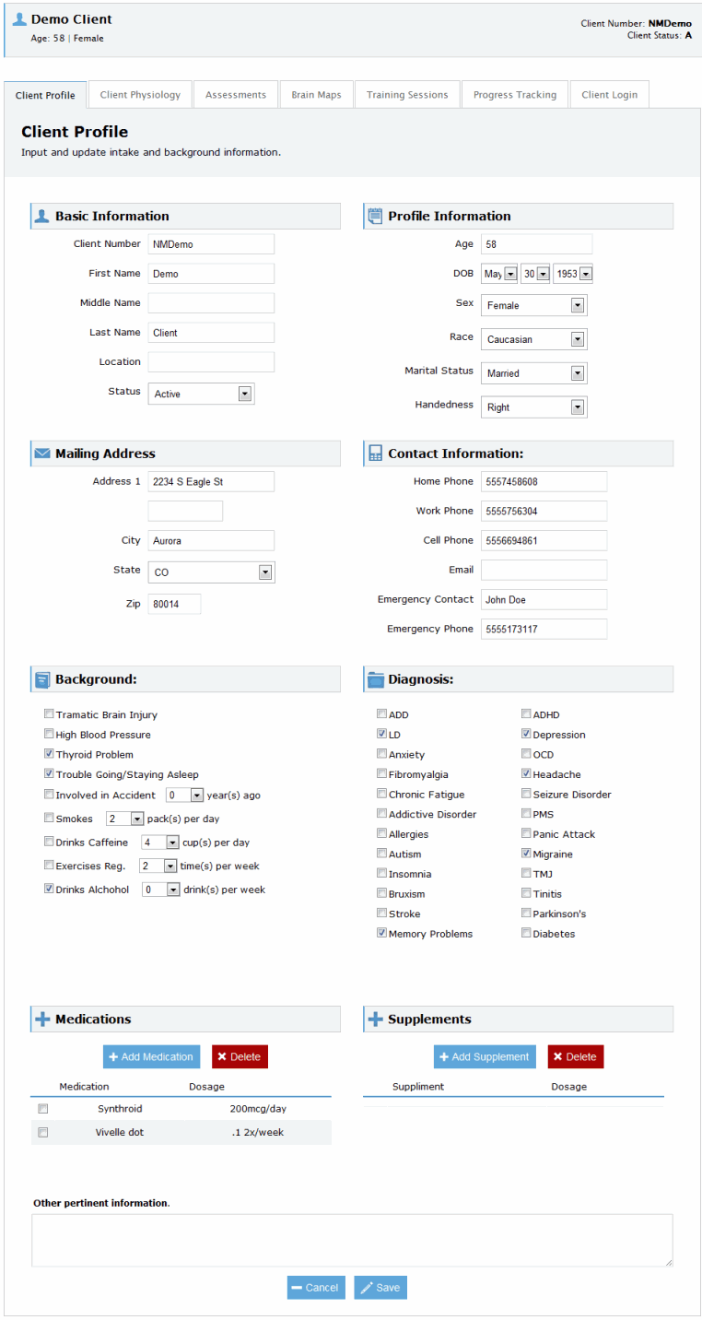Check the High Blood Pressure checkbox
Image resolution: width=702 pixels, height=1320 pixels.
(x=49, y=735)
